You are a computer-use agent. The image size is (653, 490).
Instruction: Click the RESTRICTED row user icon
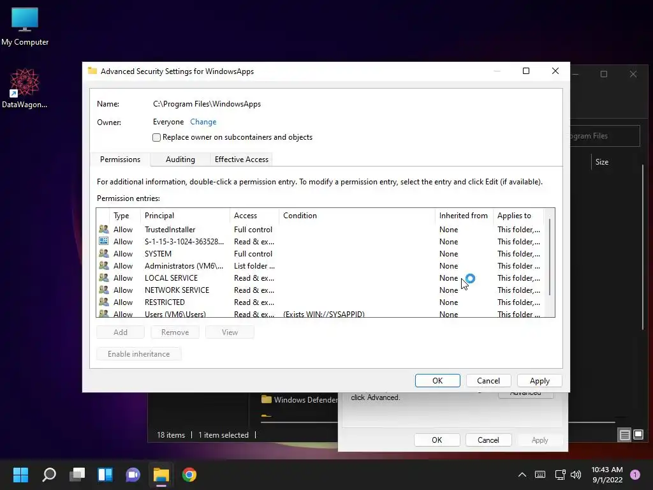click(x=104, y=302)
